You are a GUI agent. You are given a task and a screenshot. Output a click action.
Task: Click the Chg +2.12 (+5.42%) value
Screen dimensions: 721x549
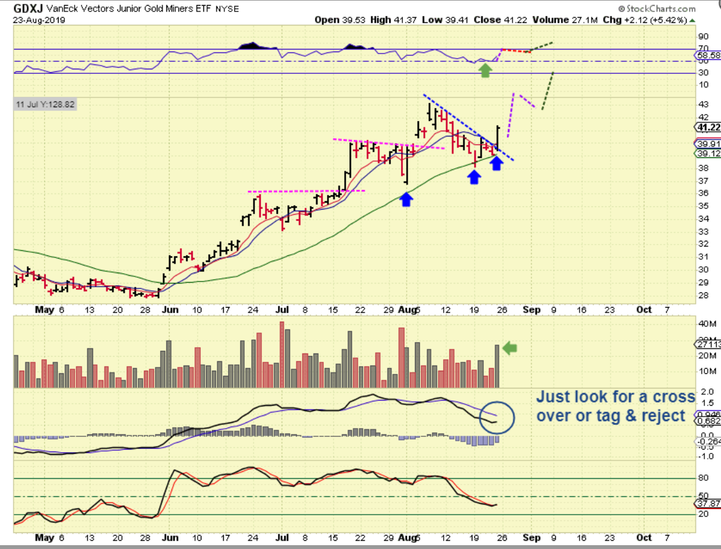[x=645, y=20]
